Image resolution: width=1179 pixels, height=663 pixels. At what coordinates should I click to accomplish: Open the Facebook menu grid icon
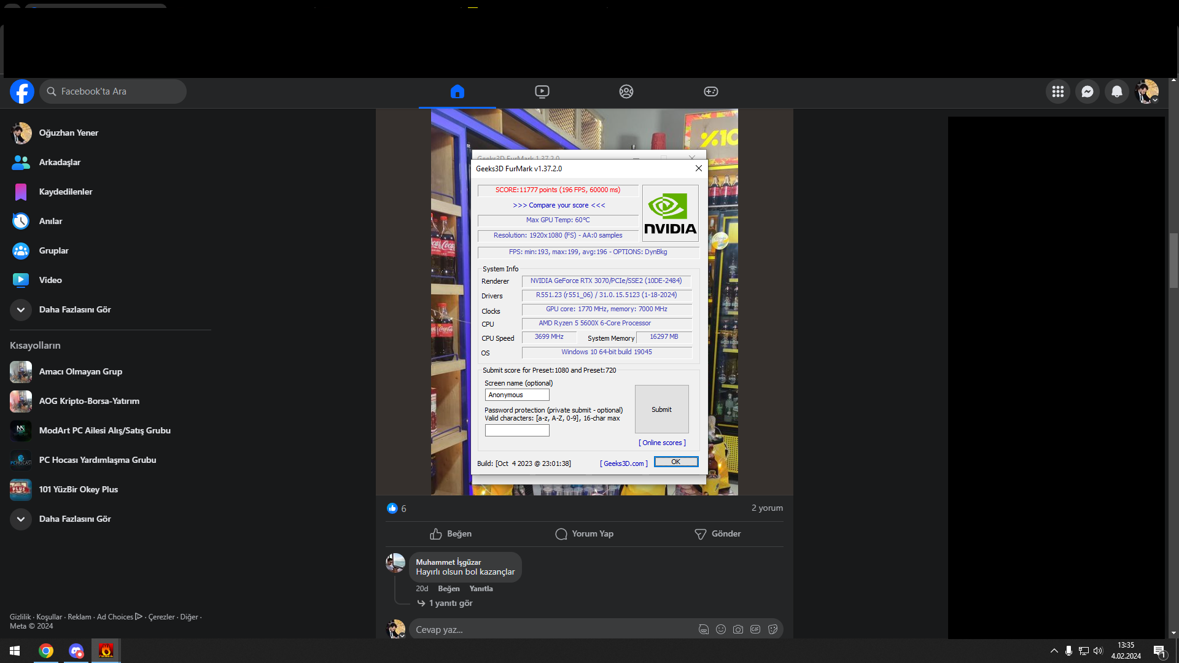[1057, 91]
